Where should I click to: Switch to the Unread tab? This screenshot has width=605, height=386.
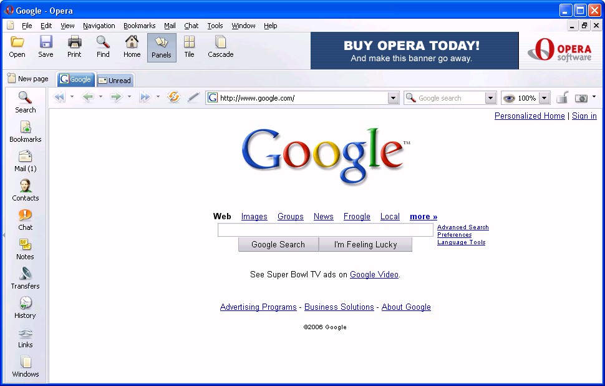(115, 81)
